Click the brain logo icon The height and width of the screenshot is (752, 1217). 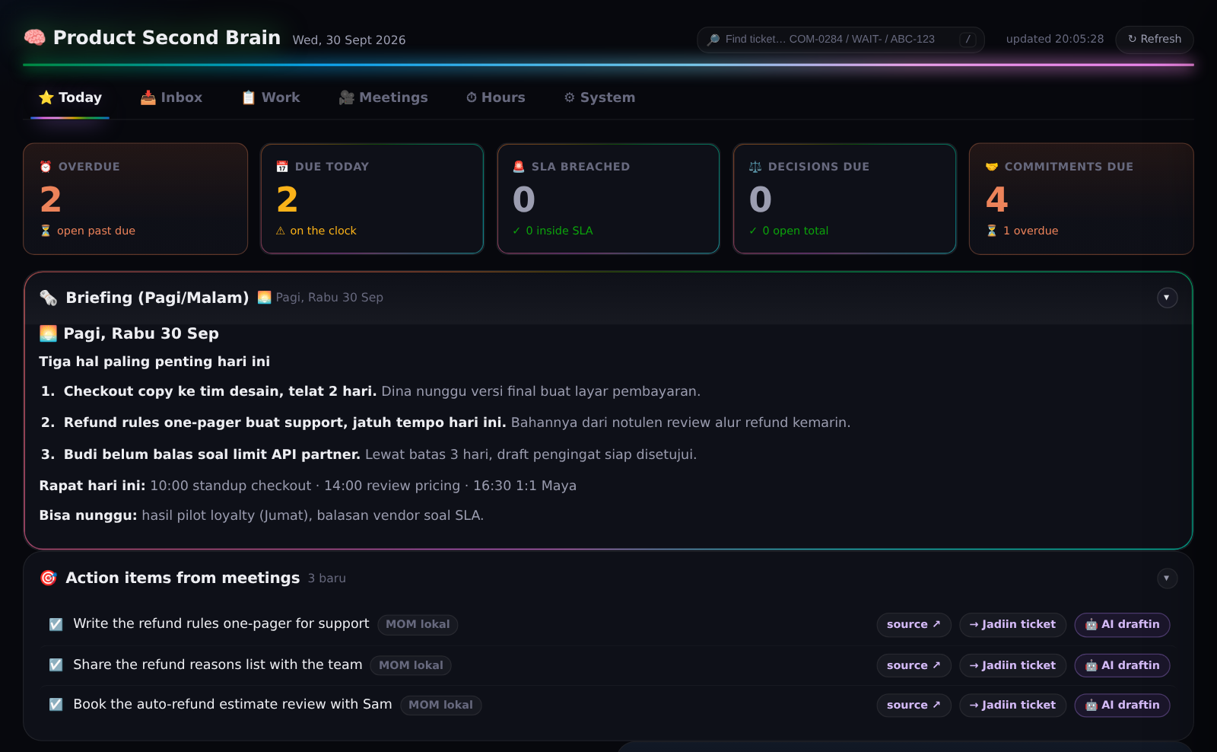(34, 37)
